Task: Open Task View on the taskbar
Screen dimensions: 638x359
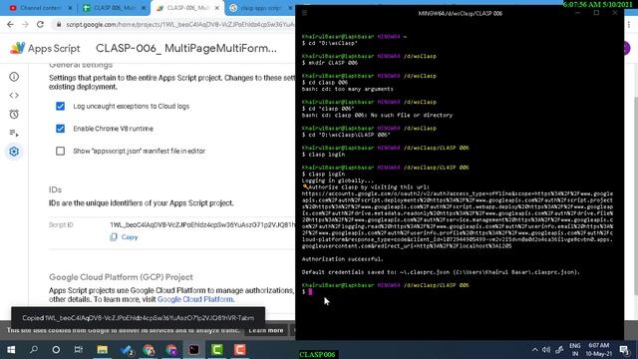Action: tap(79, 350)
